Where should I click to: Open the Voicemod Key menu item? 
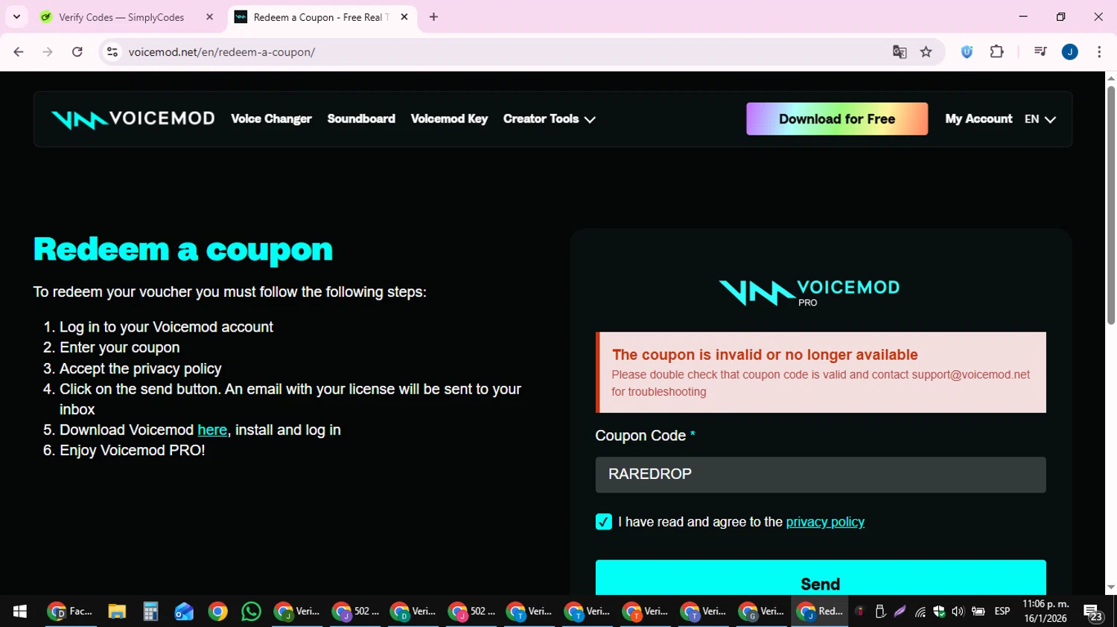click(449, 119)
